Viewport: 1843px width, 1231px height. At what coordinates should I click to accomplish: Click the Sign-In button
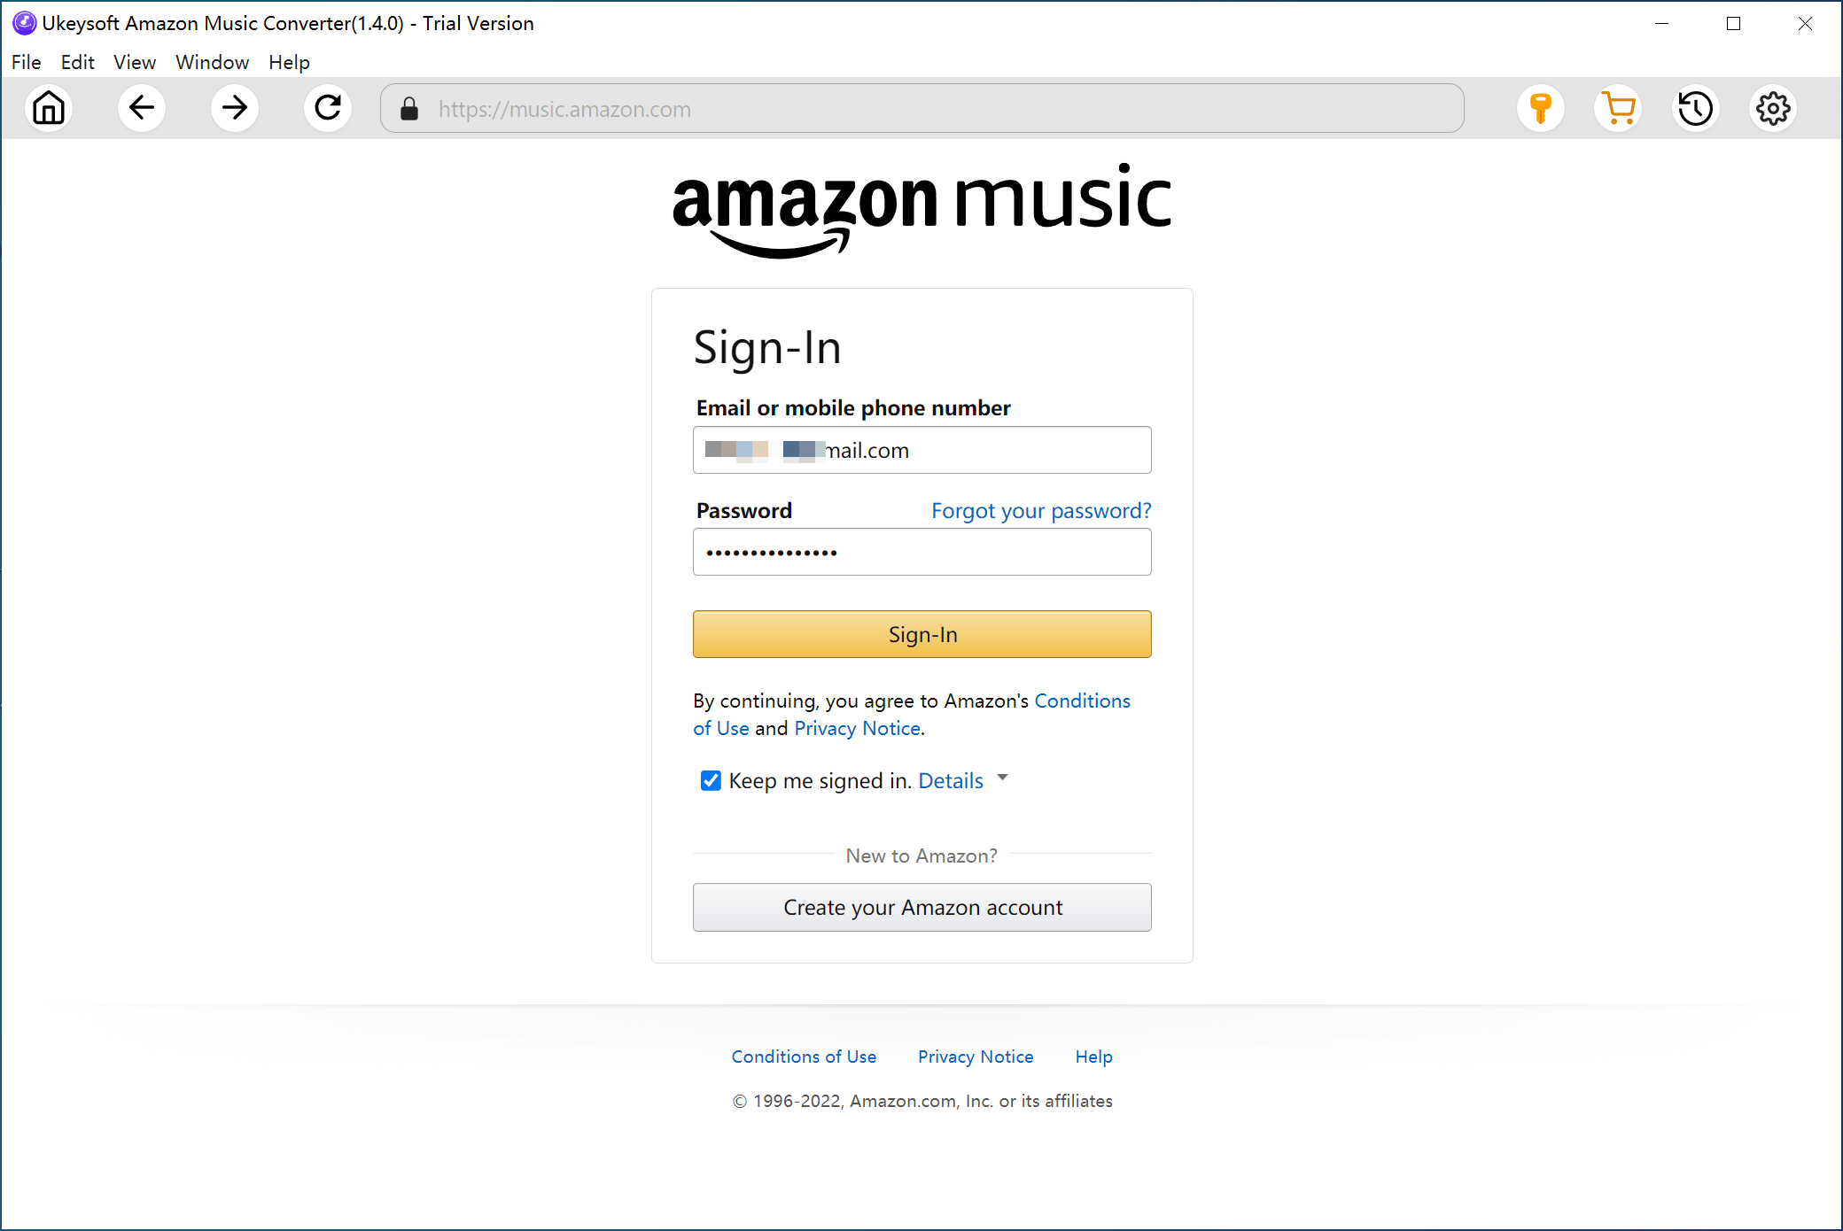922,633
